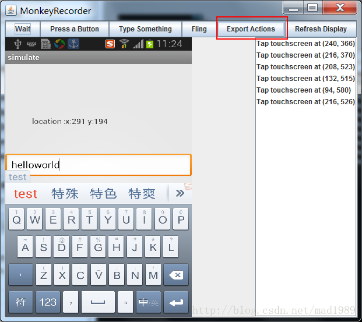Expand more candidates with double chevron
This screenshot has width=362, height=322.
pyautogui.click(x=180, y=193)
